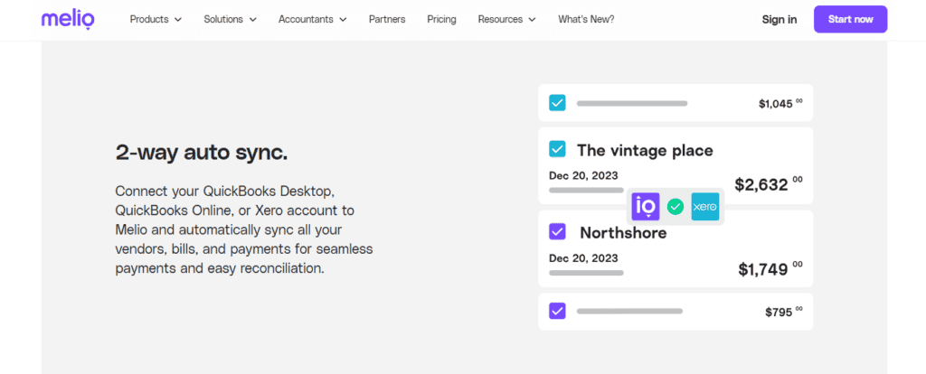The image size is (926, 374).
Task: Go to the Partners page
Action: tap(387, 20)
